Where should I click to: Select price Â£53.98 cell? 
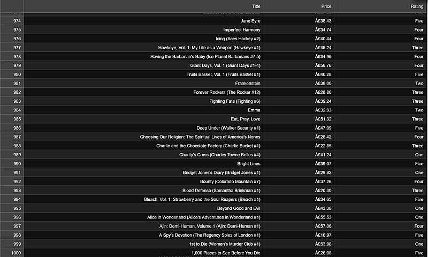tap(299, 244)
